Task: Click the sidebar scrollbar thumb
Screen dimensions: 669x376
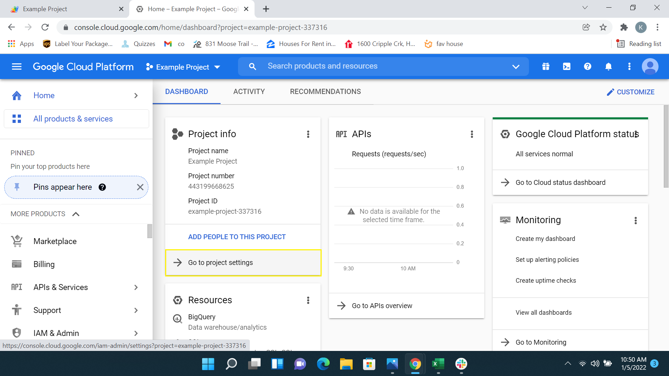Action: [x=150, y=231]
